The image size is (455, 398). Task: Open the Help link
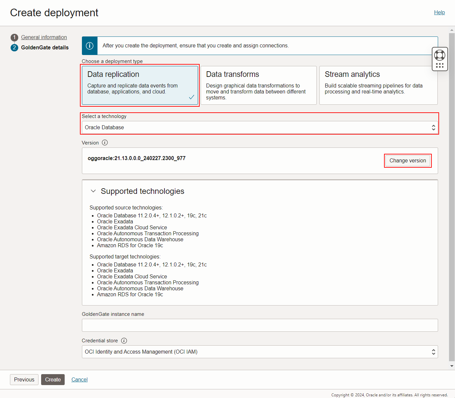439,12
